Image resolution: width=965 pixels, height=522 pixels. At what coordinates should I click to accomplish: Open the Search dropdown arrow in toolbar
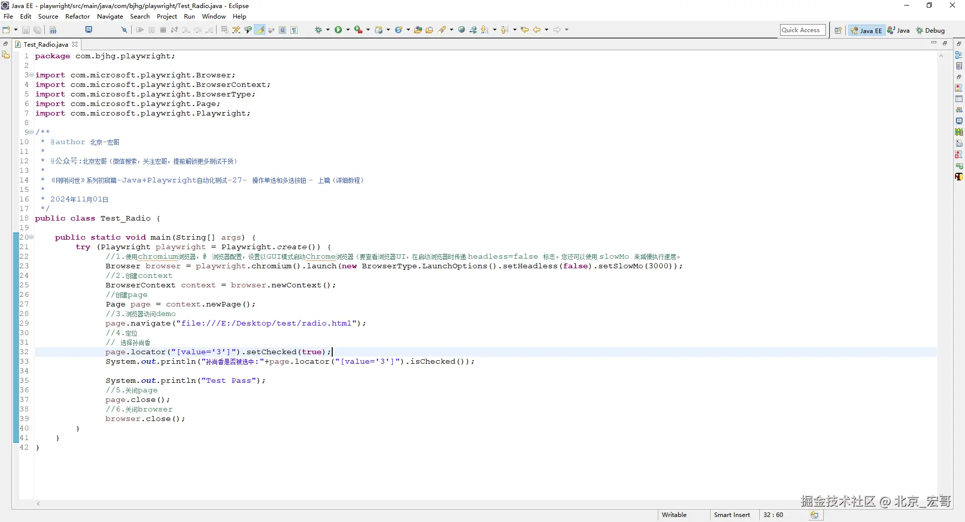(x=451, y=30)
